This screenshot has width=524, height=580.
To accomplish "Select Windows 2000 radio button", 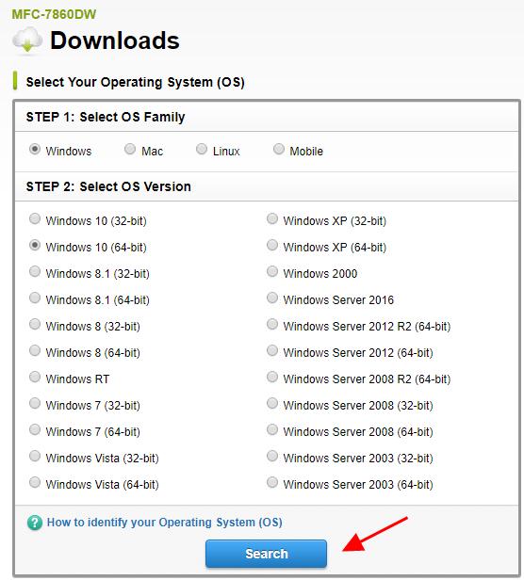I will [x=272, y=271].
